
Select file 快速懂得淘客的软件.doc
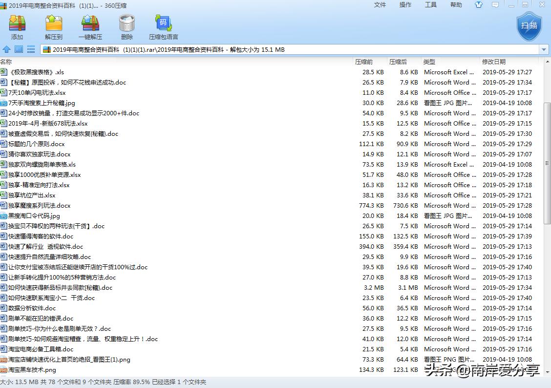[x=41, y=236]
